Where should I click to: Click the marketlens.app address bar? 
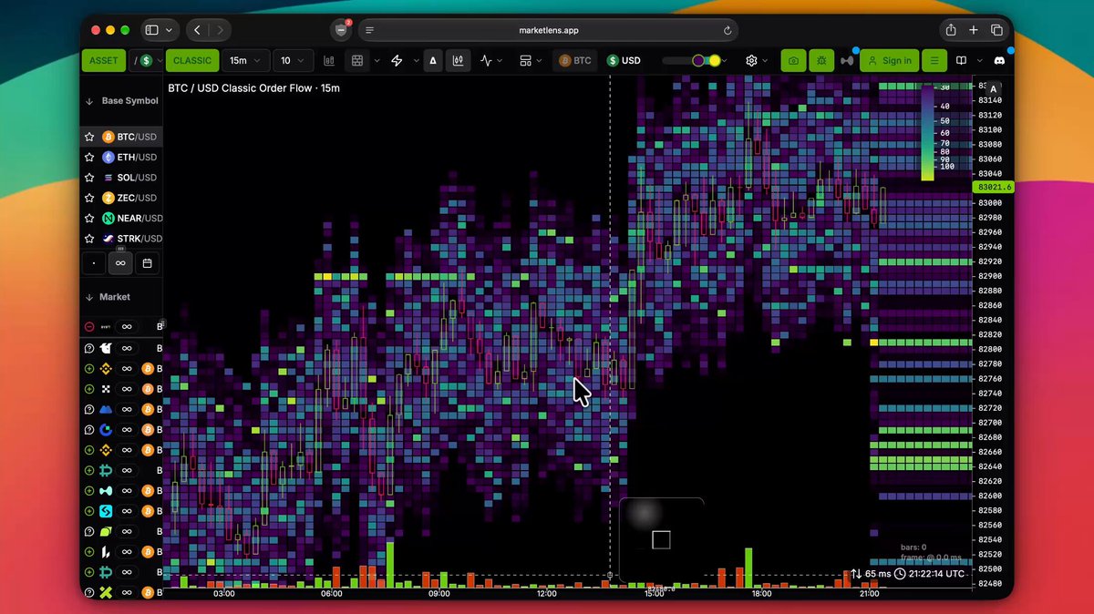548,30
